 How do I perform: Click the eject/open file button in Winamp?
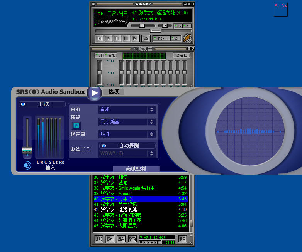(146, 39)
